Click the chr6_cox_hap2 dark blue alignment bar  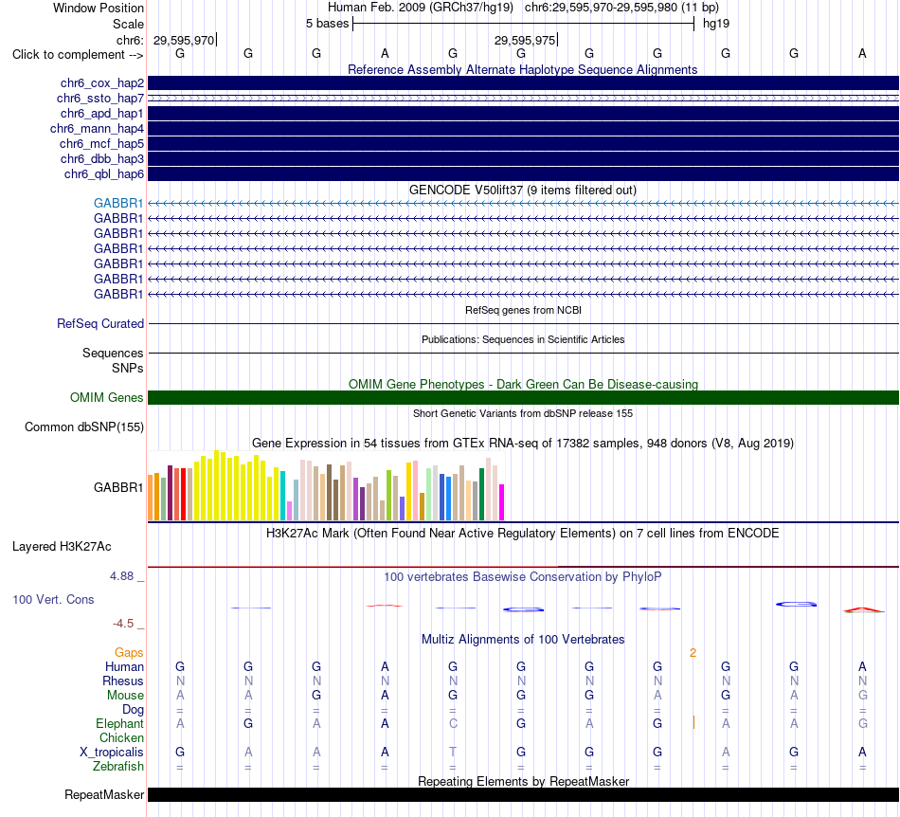[523, 83]
